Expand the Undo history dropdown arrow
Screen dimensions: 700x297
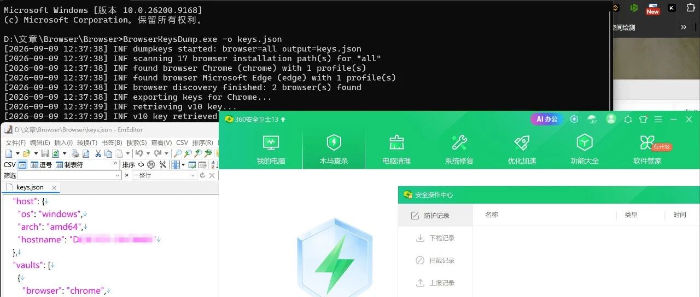(x=148, y=153)
